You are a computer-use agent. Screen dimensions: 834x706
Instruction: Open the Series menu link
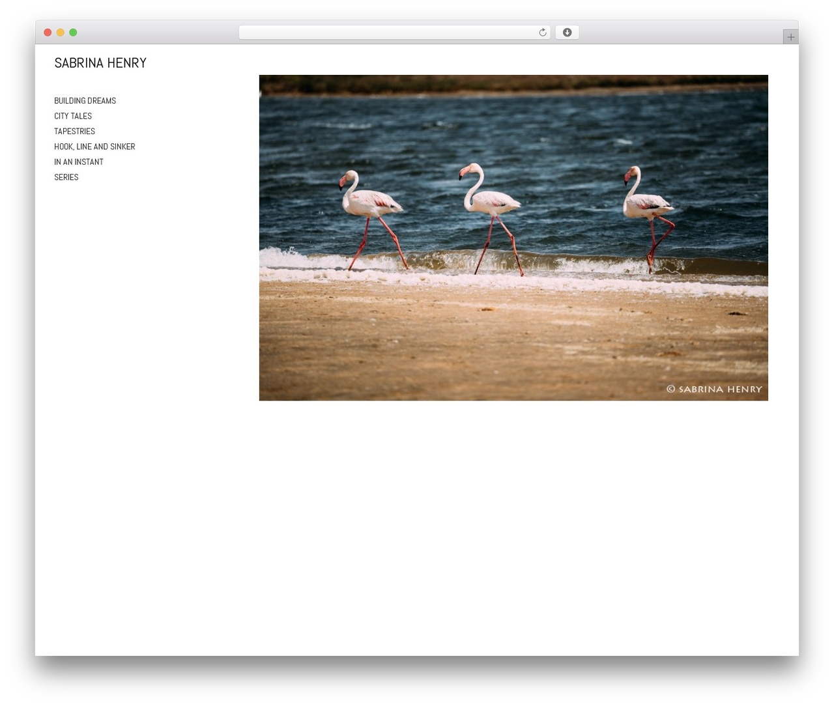point(66,177)
